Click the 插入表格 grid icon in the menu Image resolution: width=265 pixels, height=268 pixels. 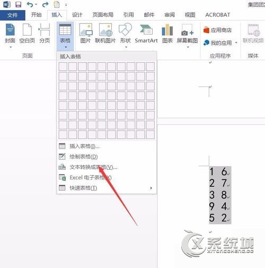(62, 146)
